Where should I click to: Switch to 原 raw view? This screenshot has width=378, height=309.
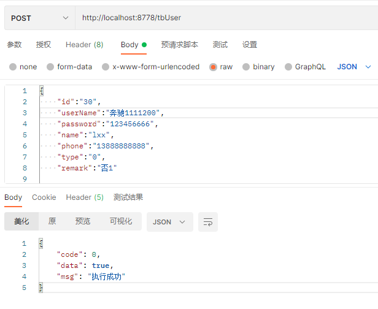pos(52,221)
